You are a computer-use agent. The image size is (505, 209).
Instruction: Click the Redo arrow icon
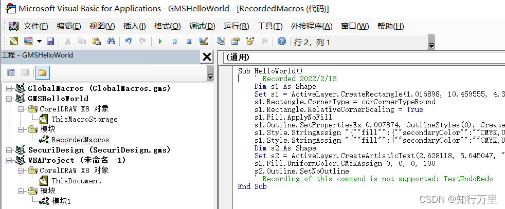point(142,41)
